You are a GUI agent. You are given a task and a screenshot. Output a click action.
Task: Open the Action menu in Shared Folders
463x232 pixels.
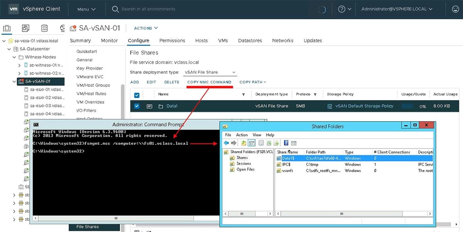pos(242,135)
